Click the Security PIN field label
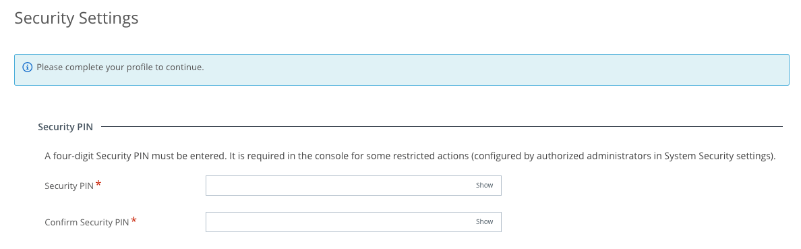The width and height of the screenshot is (801, 249). pyautogui.click(x=69, y=186)
